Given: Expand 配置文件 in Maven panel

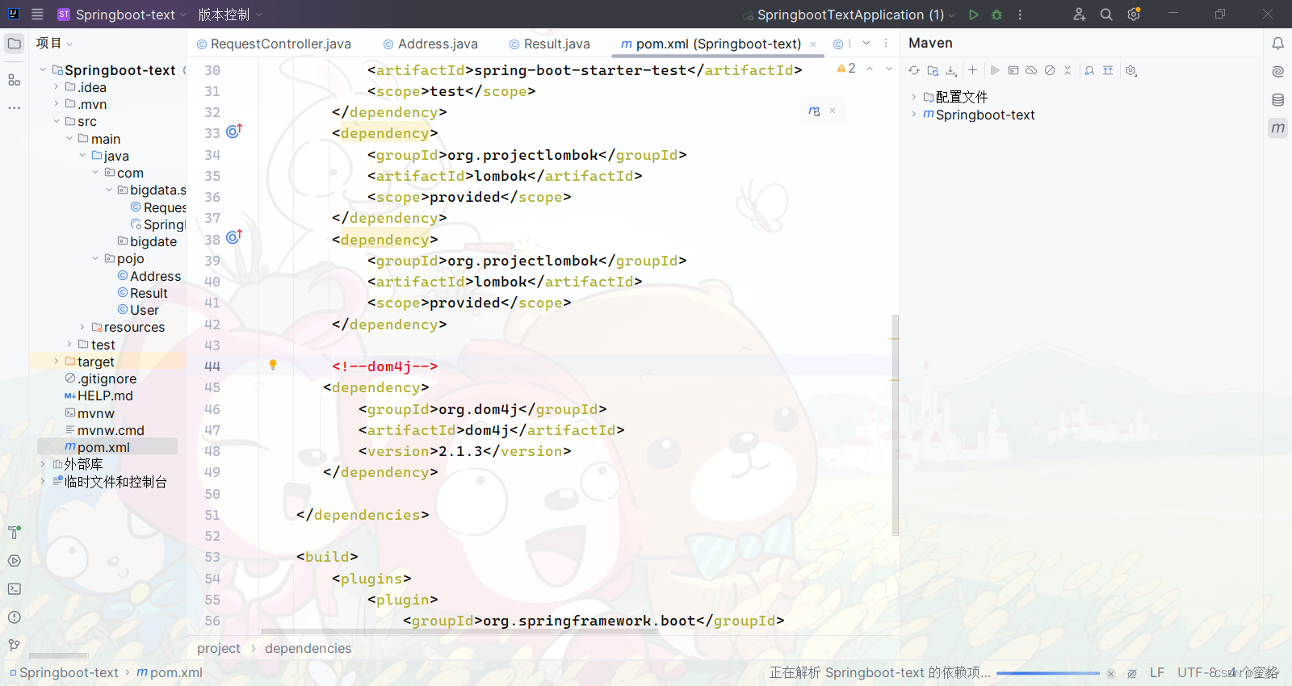Looking at the screenshot, I should pyautogui.click(x=914, y=97).
